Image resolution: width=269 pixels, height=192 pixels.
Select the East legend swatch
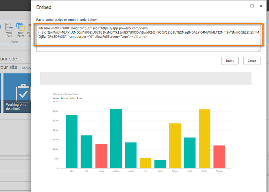point(71,98)
